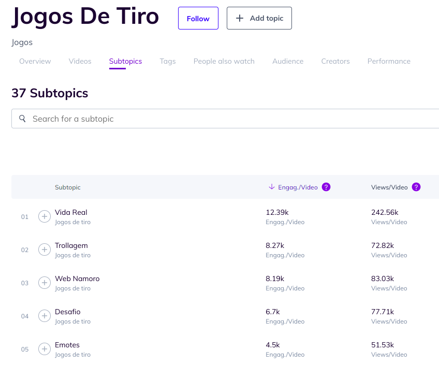Click the plus icon beside Emotes
The height and width of the screenshot is (366, 439).
point(45,349)
